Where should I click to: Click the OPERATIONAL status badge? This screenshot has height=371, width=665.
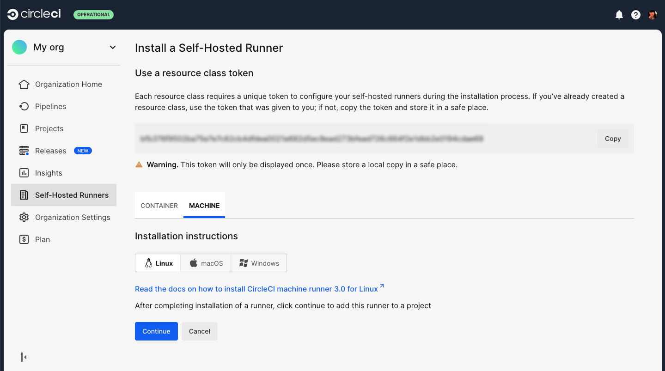pos(93,15)
